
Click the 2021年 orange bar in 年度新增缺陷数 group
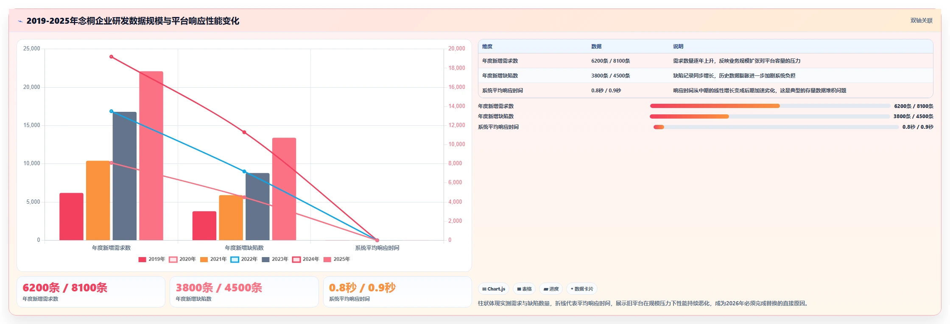231,218
